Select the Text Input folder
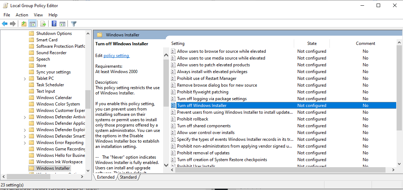 point(46,91)
